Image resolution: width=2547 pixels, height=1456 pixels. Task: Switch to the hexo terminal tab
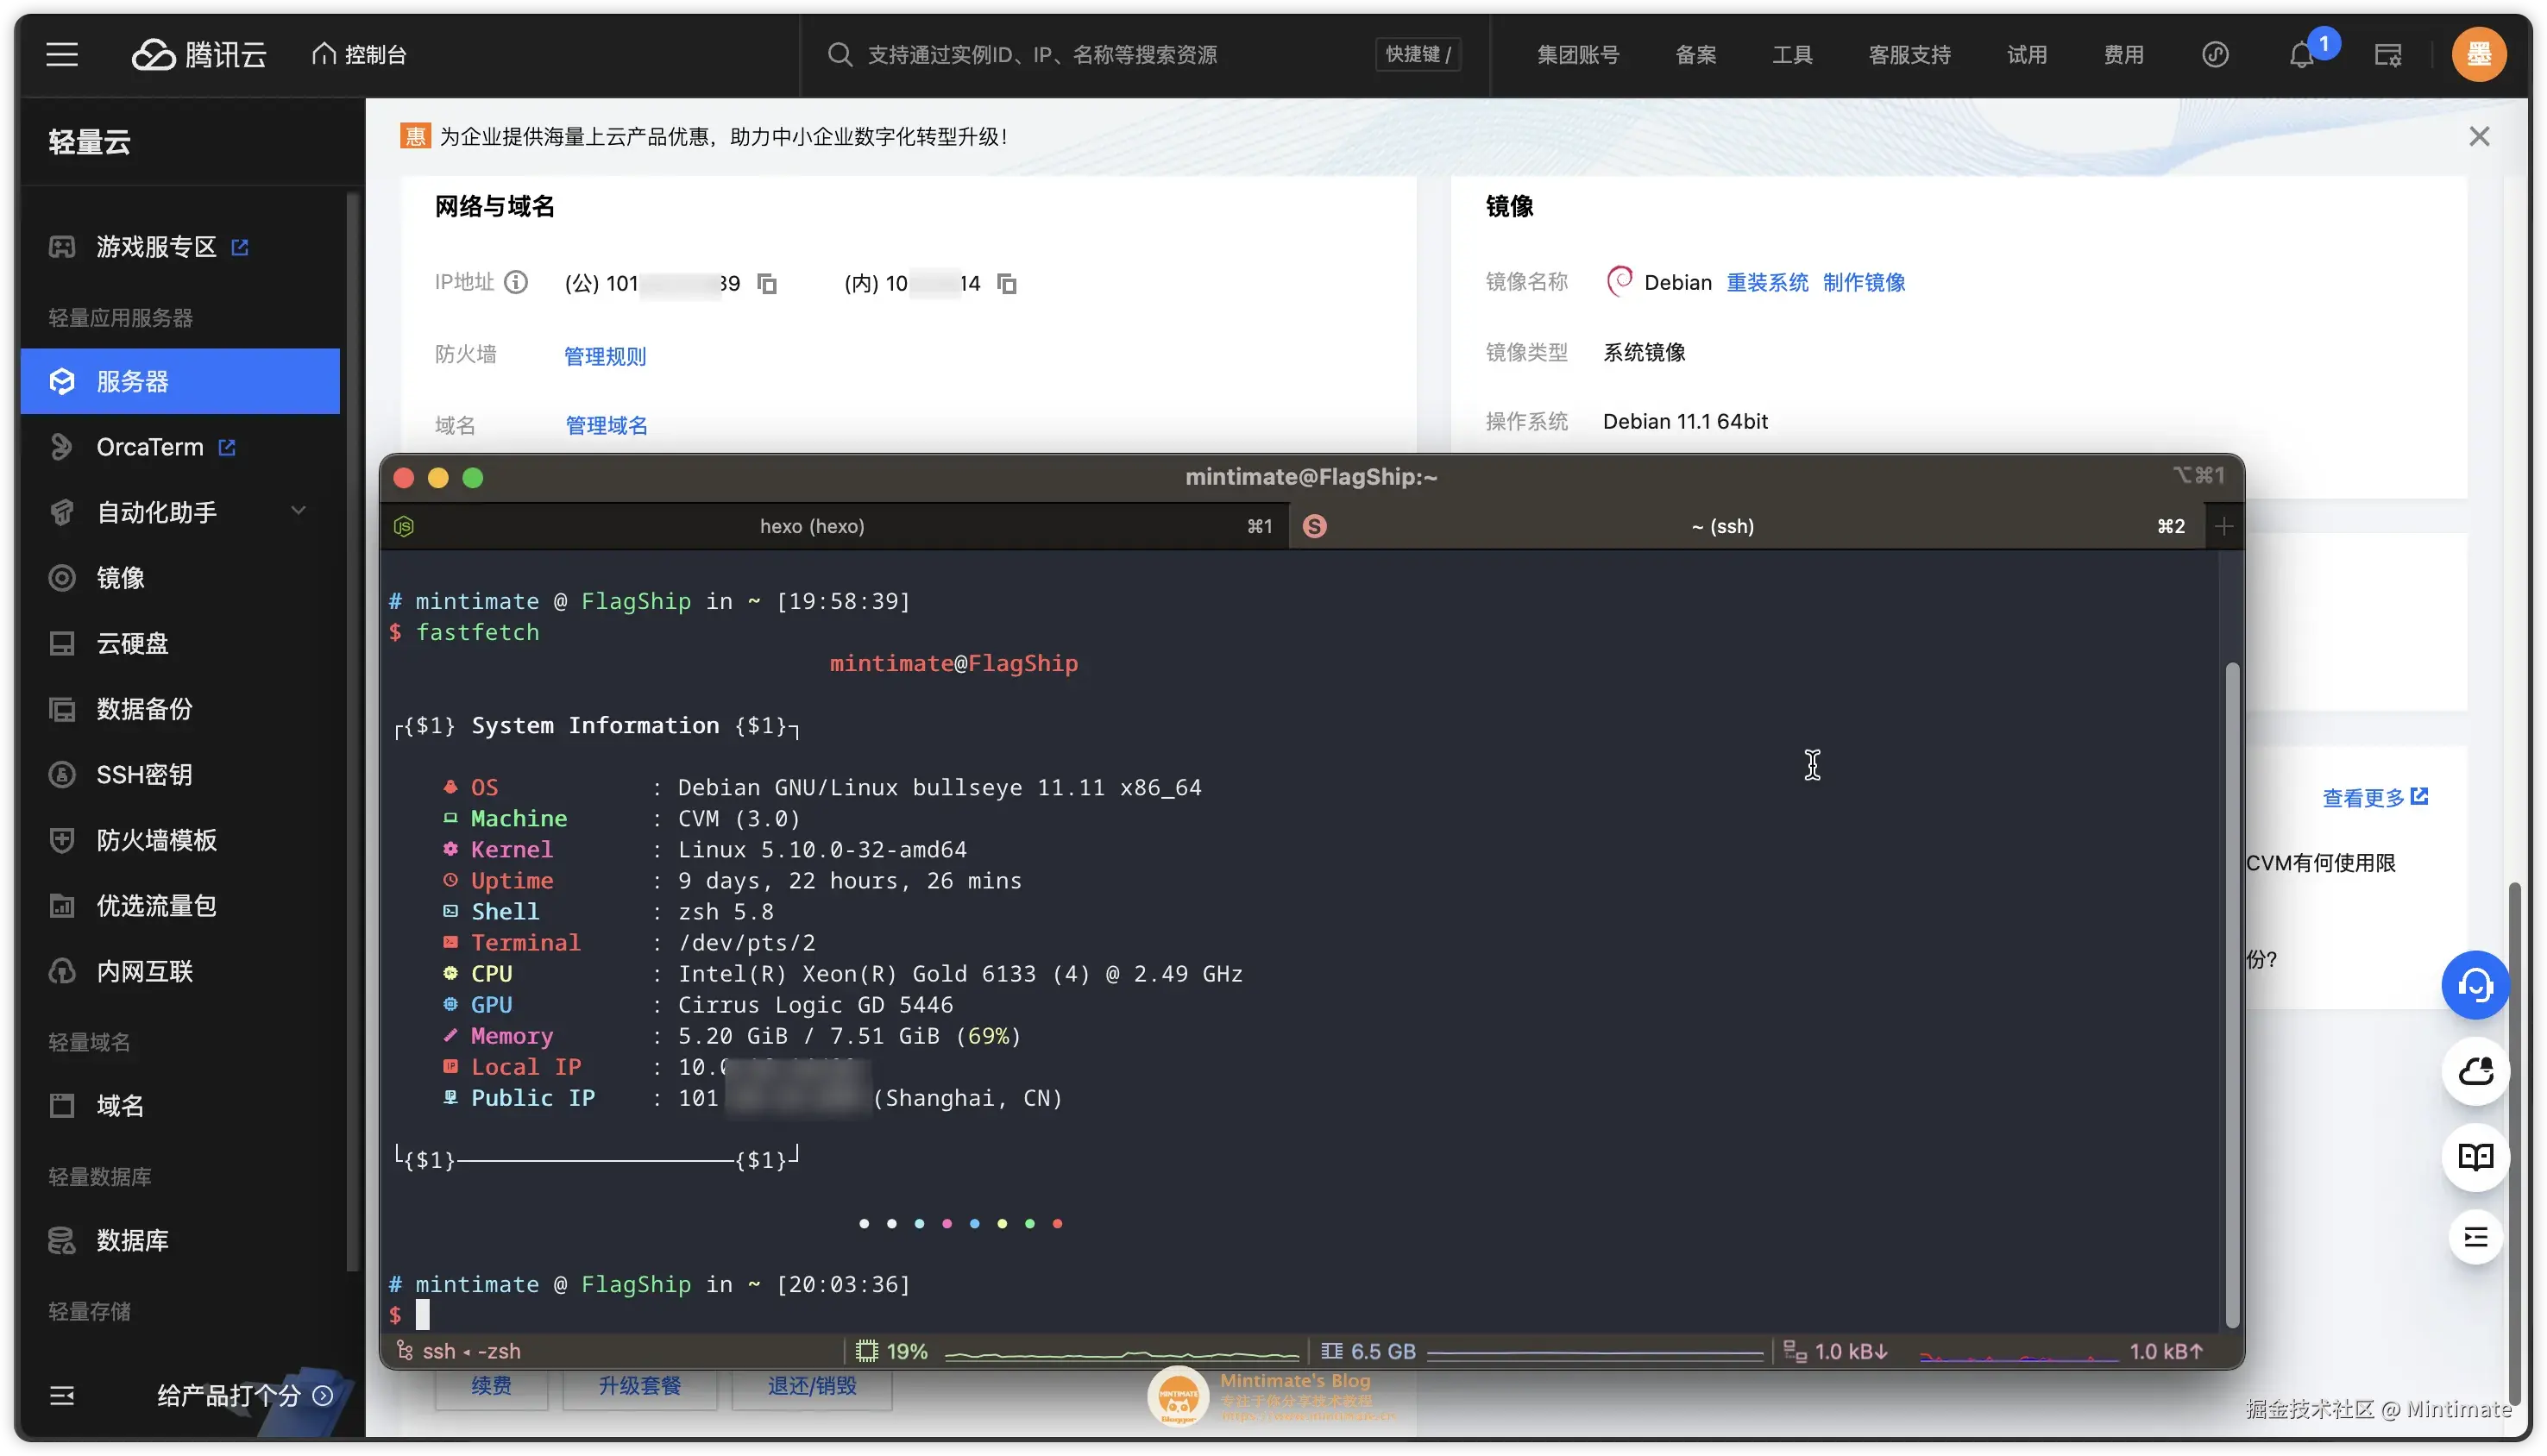[812, 526]
